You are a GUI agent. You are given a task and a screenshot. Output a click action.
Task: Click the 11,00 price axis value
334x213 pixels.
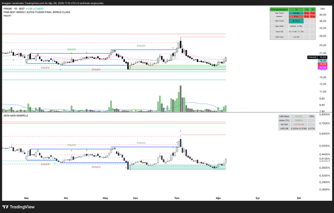pyautogui.click(x=323, y=92)
